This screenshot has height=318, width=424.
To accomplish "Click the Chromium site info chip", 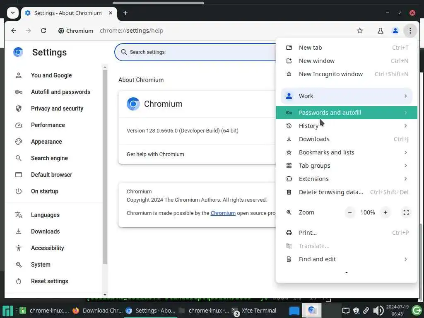I will (75, 31).
